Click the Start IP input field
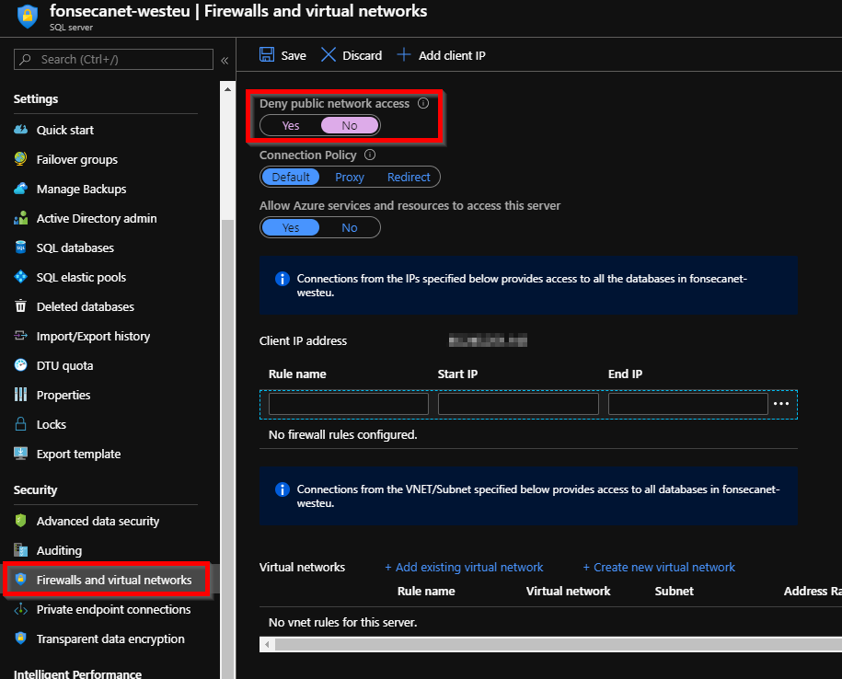This screenshot has height=679, width=842. click(x=518, y=404)
